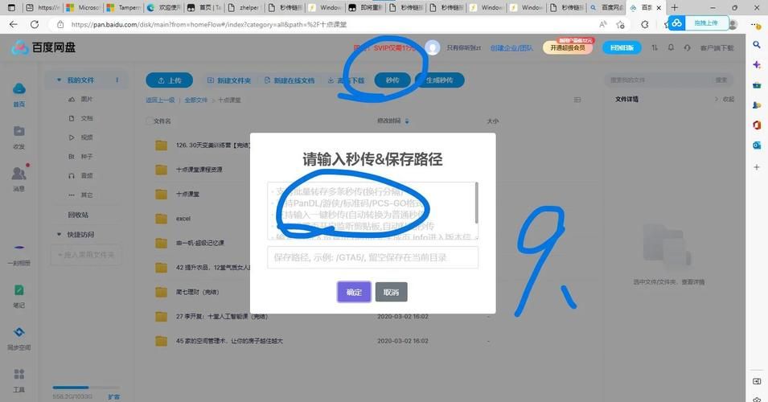The width and height of the screenshot is (768, 402).
Task: Open the Edge sidebar search icon
Action: [757, 44]
